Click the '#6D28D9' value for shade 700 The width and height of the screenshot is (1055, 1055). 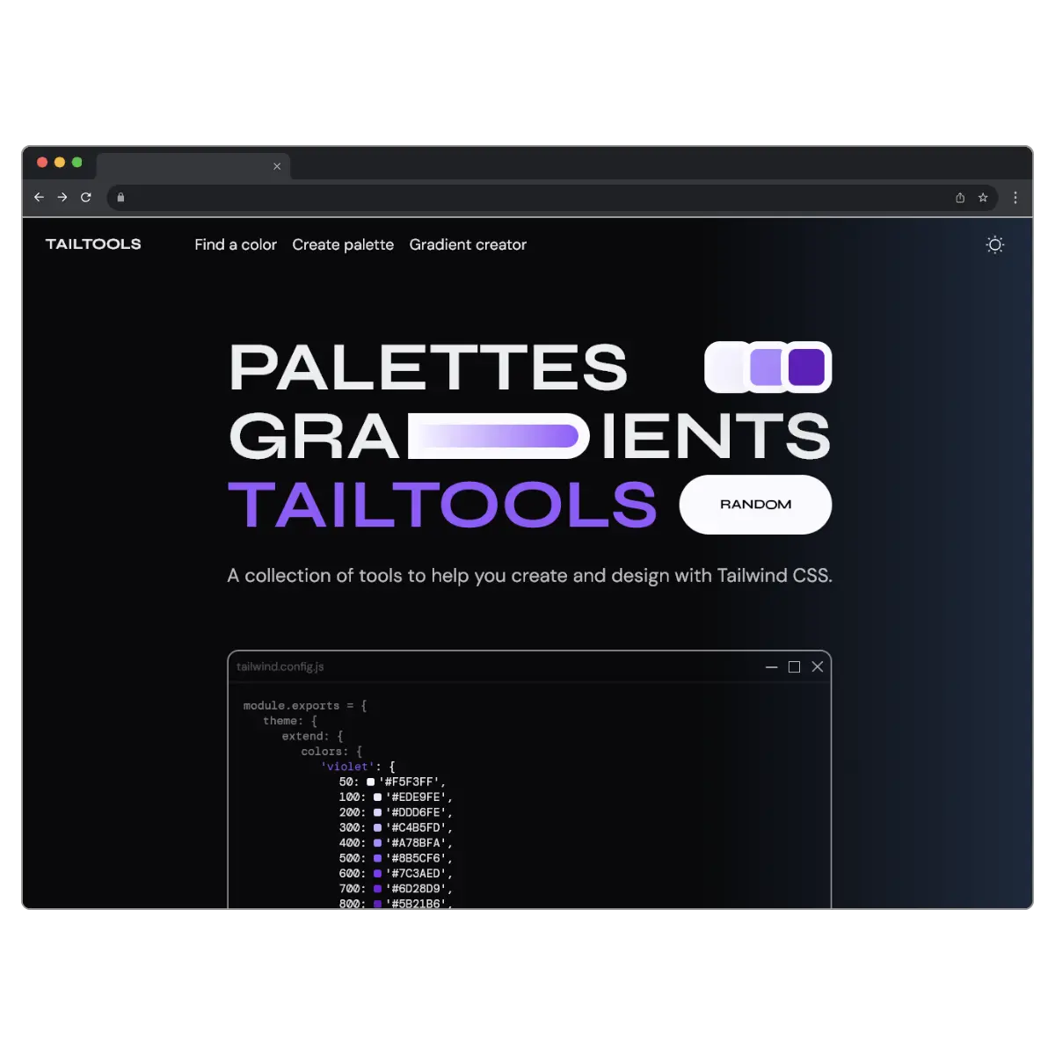click(418, 889)
